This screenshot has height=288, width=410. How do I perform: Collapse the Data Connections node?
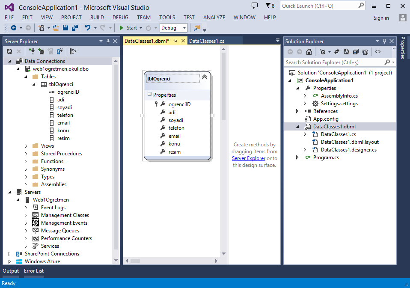pyautogui.click(x=10, y=61)
